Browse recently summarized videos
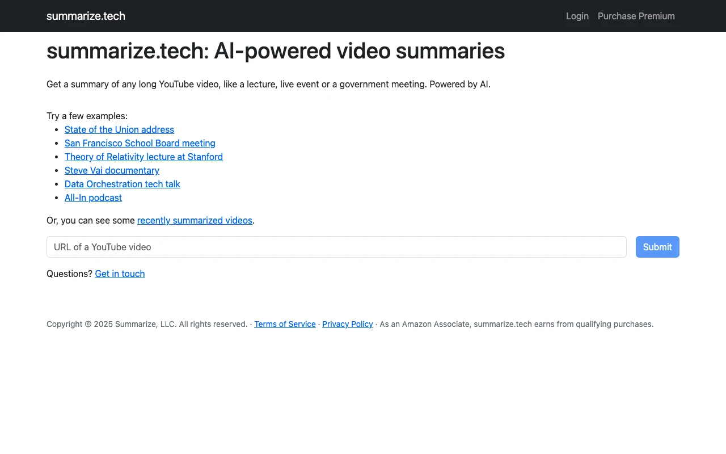This screenshot has width=726, height=454. coord(195,220)
